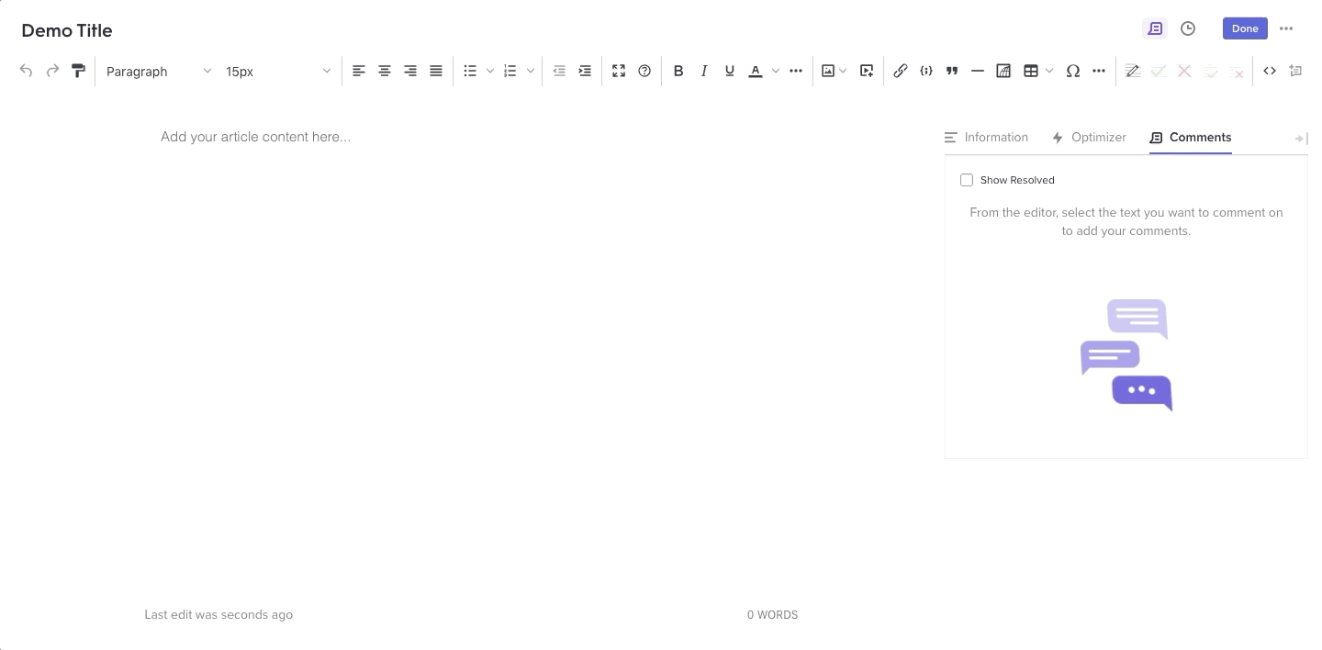Open the more options menu beside Done
Image resolution: width=1322 pixels, height=650 pixels.
tap(1286, 28)
